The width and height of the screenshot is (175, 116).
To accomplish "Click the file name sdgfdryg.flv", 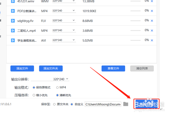I will pos(25,21).
